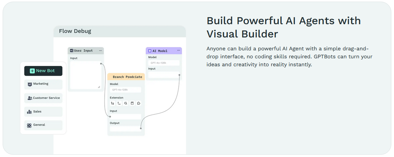Click the User Input output connector dot
Screen dimensions: 394x157
pos(101,64)
